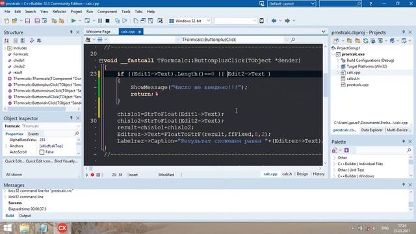Click the macro play button in editor

86,175
